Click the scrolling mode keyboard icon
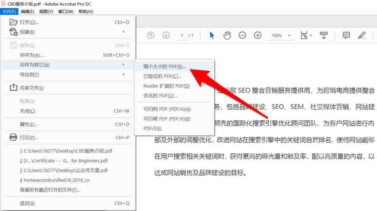This screenshot has width=377, height=211. point(324,36)
